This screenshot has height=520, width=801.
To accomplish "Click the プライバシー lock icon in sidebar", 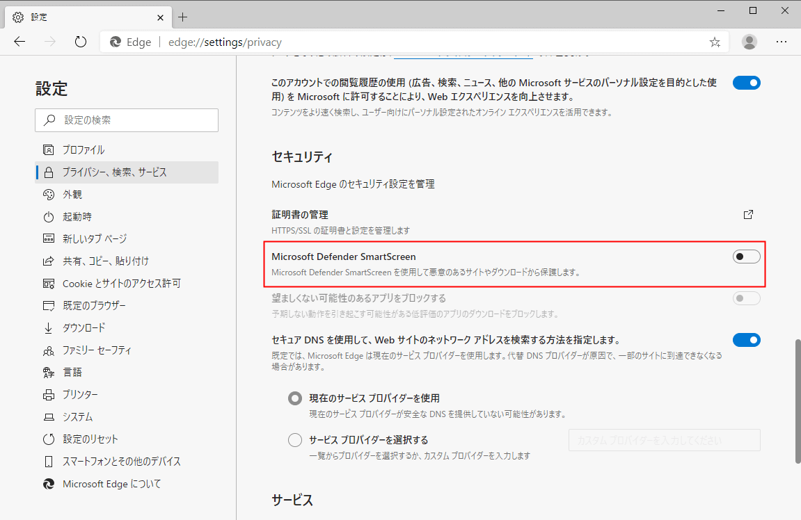I will [x=49, y=172].
